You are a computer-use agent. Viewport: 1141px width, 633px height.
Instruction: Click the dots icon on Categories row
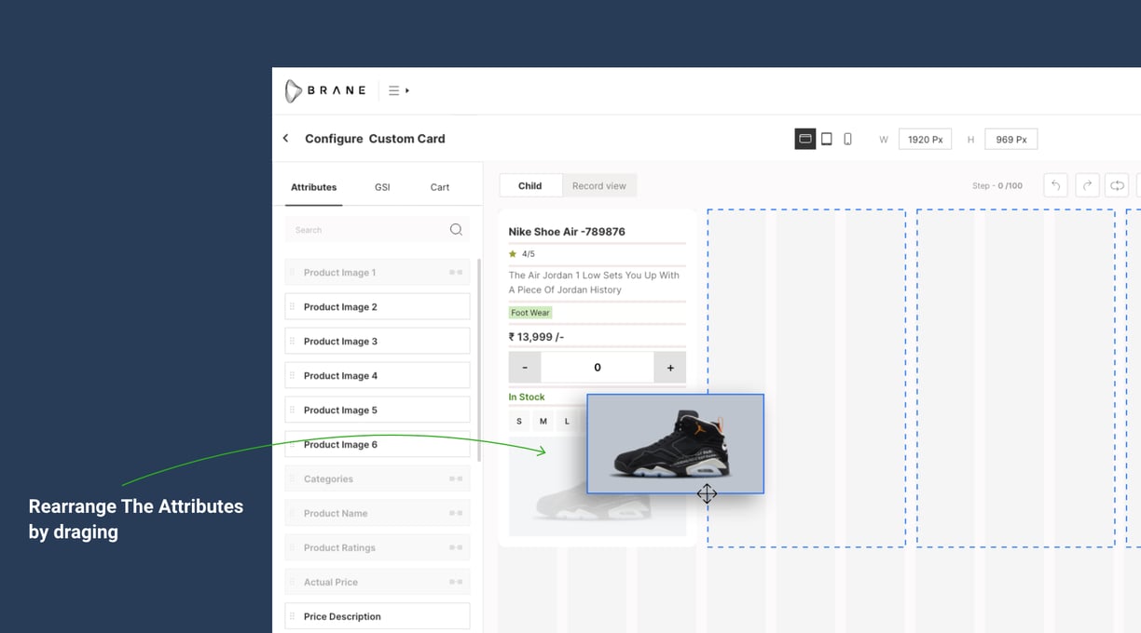(456, 478)
